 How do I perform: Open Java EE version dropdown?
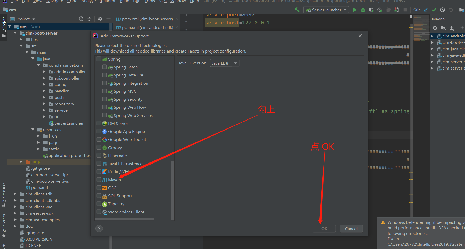(x=225, y=63)
